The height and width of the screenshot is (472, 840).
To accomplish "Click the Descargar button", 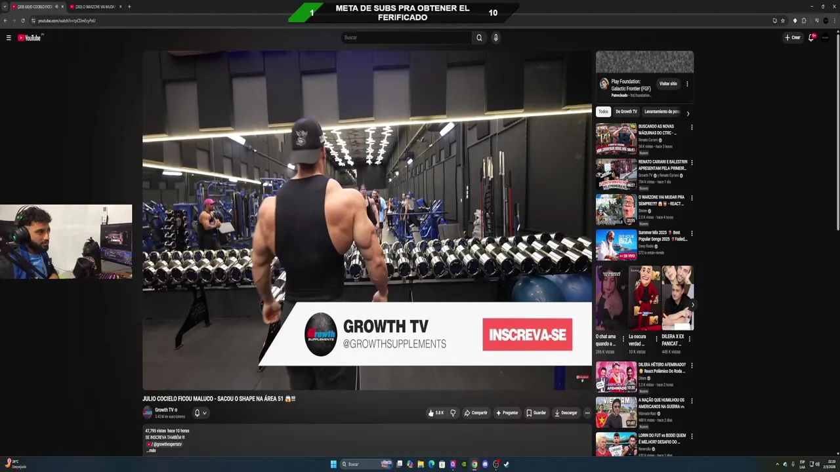I will [x=566, y=413].
